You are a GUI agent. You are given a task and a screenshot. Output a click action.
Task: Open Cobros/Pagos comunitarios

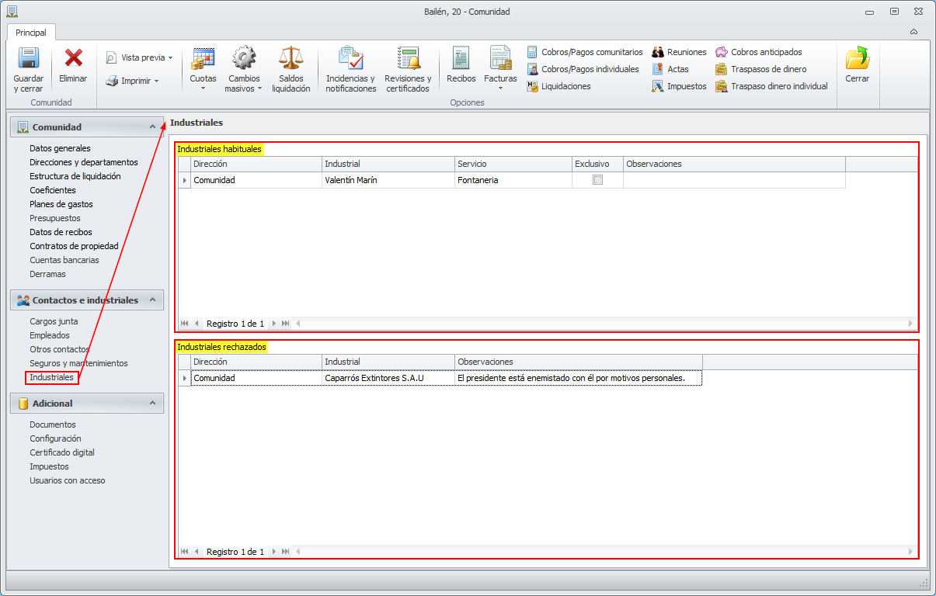(x=585, y=52)
